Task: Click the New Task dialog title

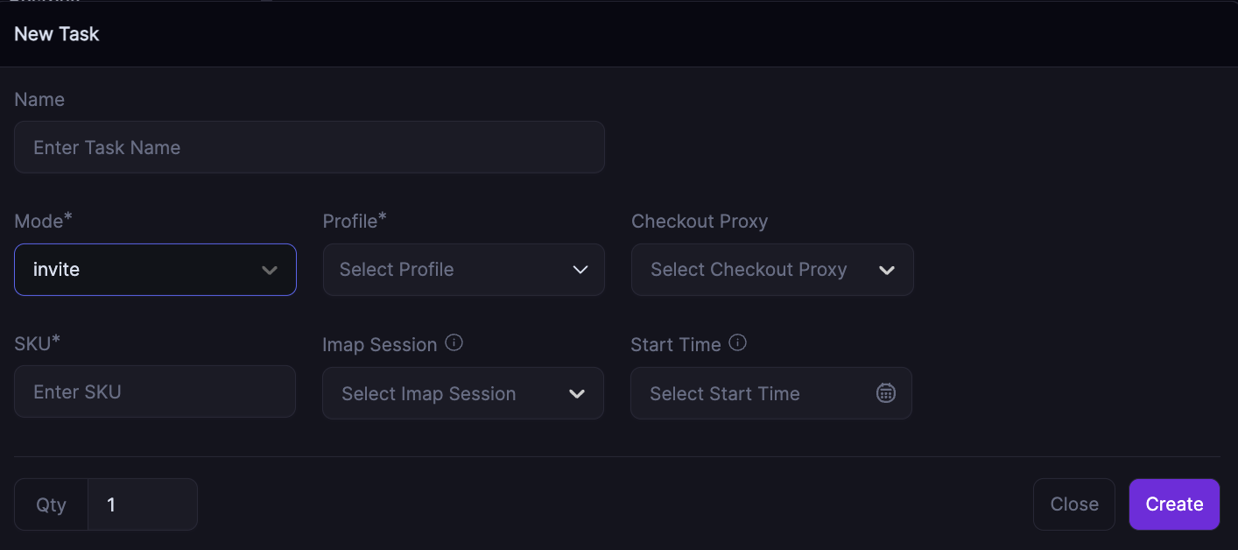Action: point(57,34)
